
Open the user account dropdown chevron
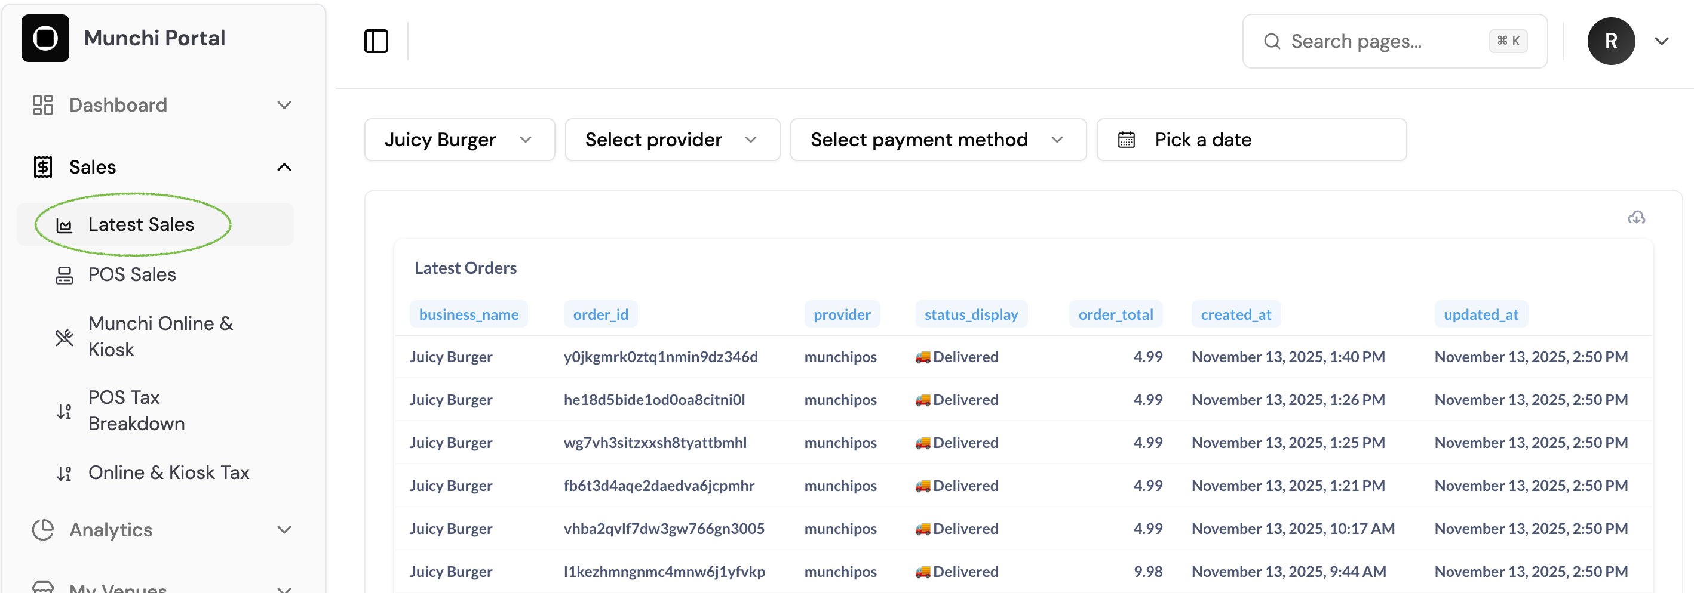tap(1661, 41)
